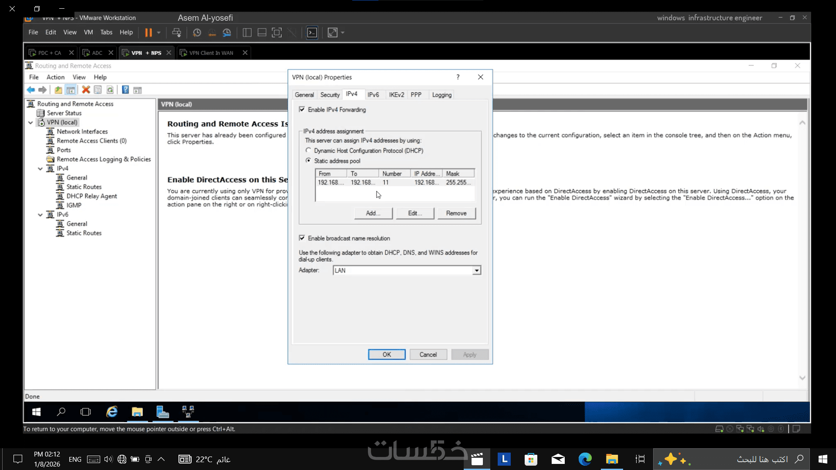This screenshot has width=836, height=470.
Task: Open Internet Explorer from VM taskbar
Action: 112,412
